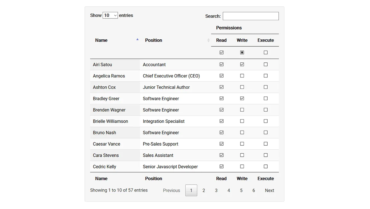The height and width of the screenshot is (209, 370).
Task: Check the Execute select-all checkbox
Action: point(265,52)
